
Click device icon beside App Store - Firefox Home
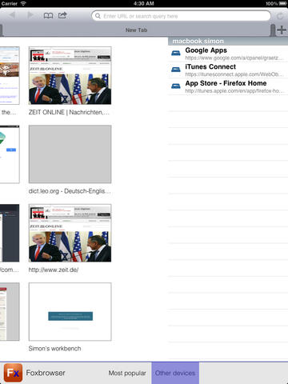click(x=176, y=86)
